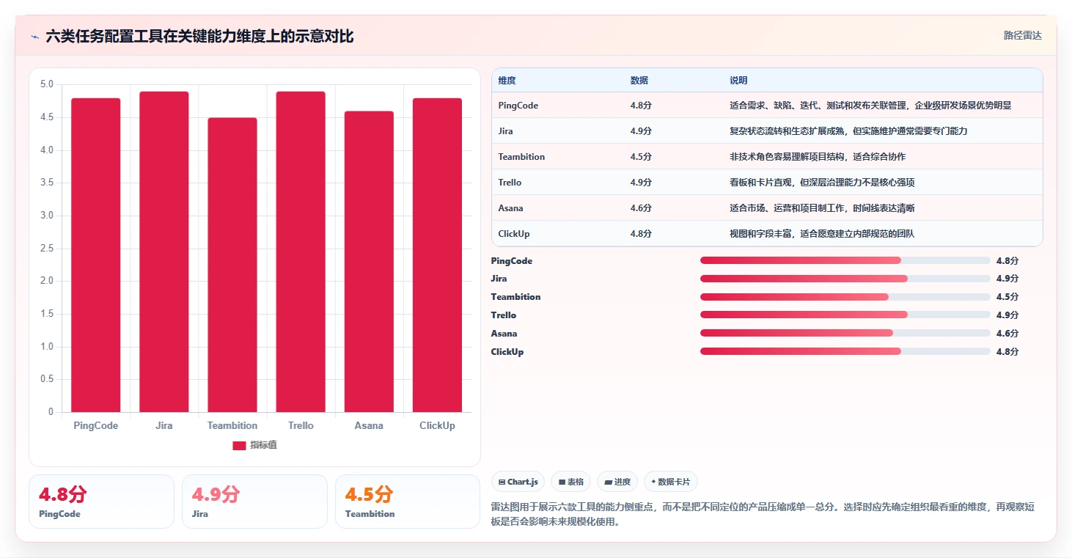Click the Trello progress bar
Image resolution: width=1072 pixels, height=558 pixels.
(845, 315)
